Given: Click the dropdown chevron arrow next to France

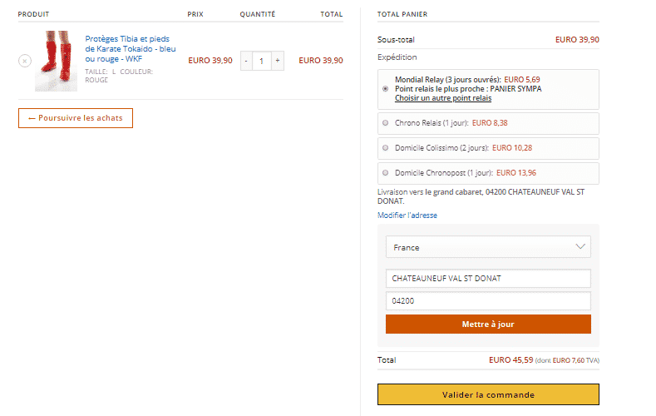Looking at the screenshot, I should tap(580, 246).
